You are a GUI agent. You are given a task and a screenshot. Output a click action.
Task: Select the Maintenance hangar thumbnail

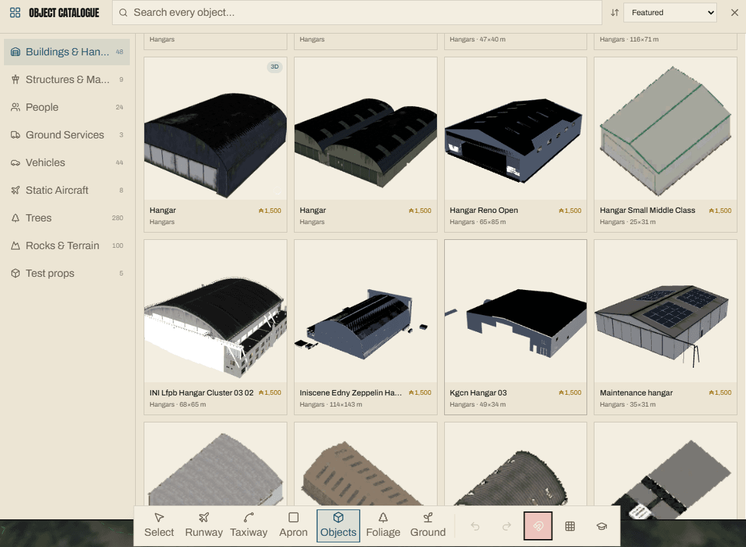pyautogui.click(x=666, y=311)
